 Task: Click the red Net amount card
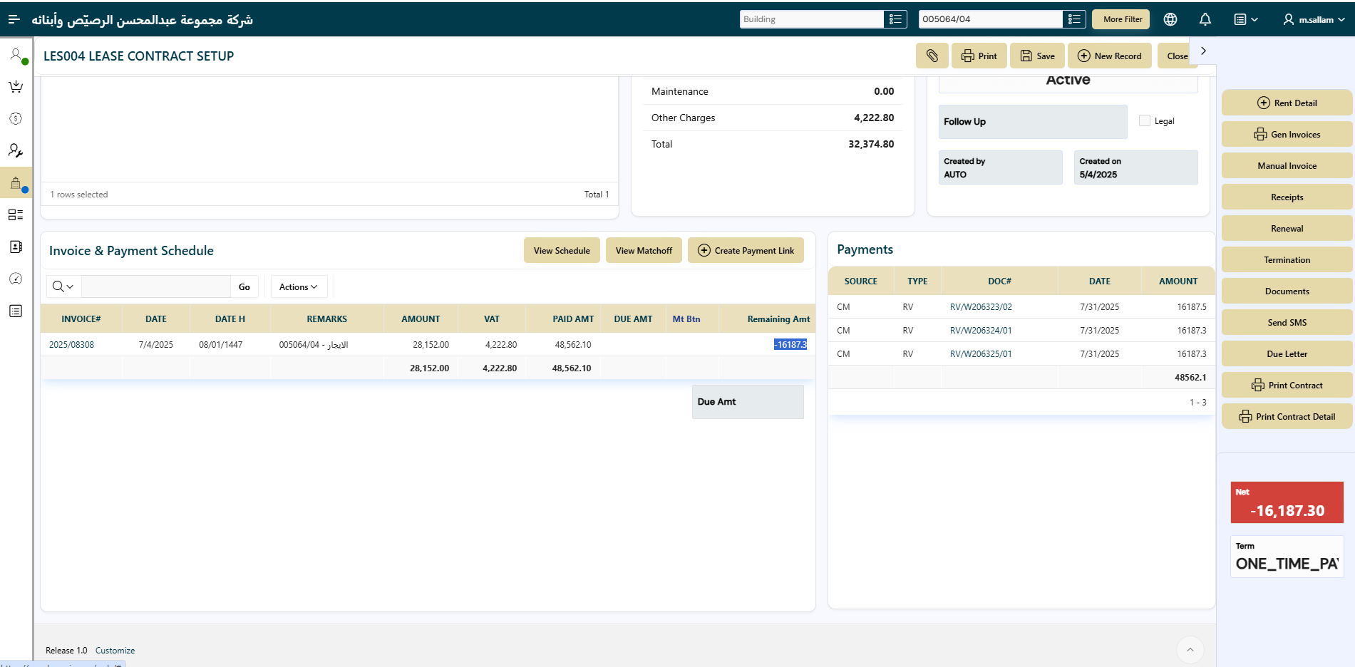[1286, 503]
